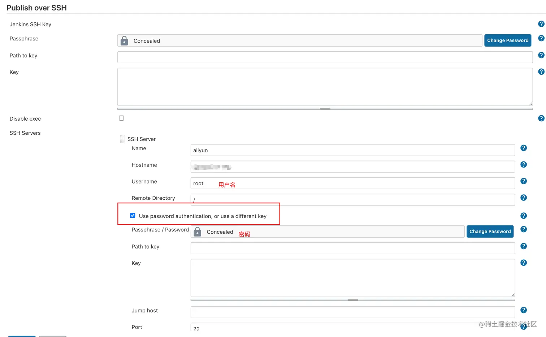Click the Hostname label
Image resolution: width=546 pixels, height=337 pixels.
tap(144, 165)
